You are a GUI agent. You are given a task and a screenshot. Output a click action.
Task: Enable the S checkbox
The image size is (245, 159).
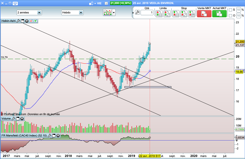point(231,10)
